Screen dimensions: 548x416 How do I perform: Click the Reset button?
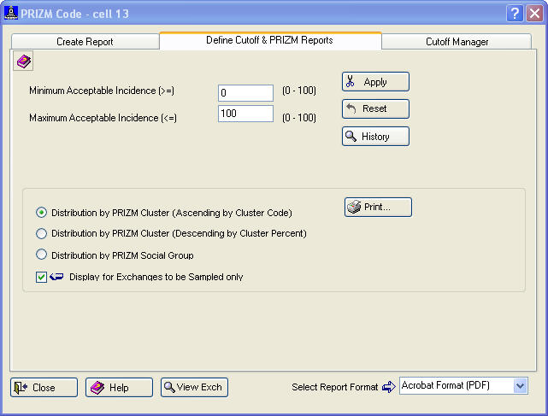point(375,108)
